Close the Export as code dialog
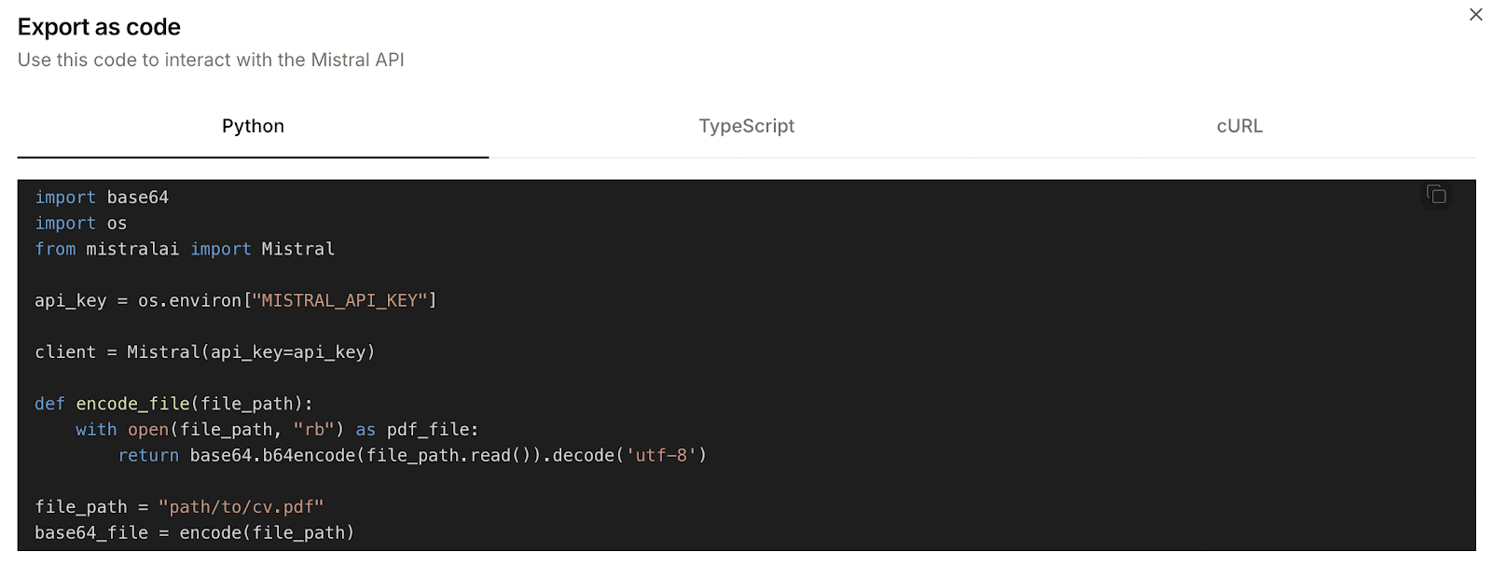This screenshot has width=1492, height=565. point(1475,14)
